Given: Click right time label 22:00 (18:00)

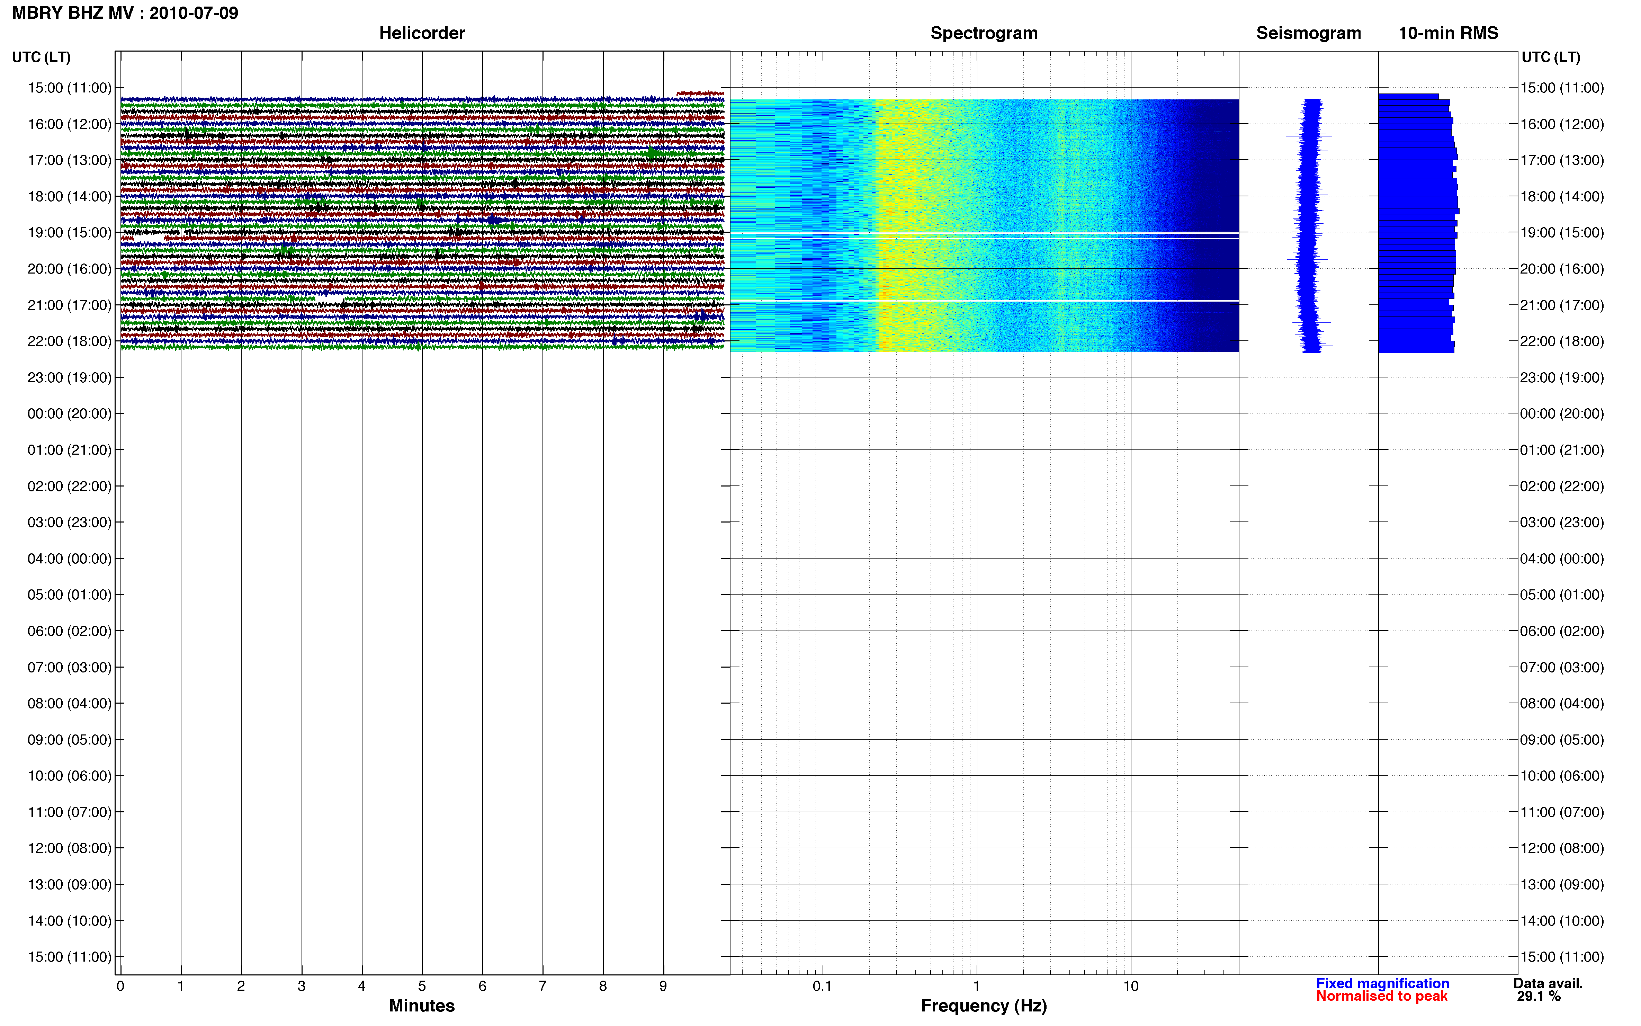Looking at the screenshot, I should [1562, 341].
